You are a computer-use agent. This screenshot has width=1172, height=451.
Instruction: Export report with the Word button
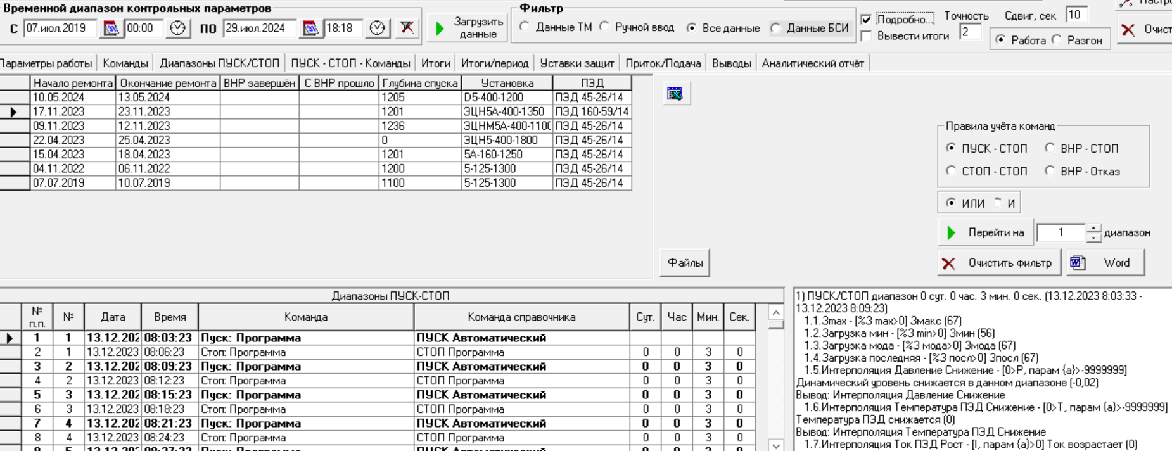coord(1106,263)
